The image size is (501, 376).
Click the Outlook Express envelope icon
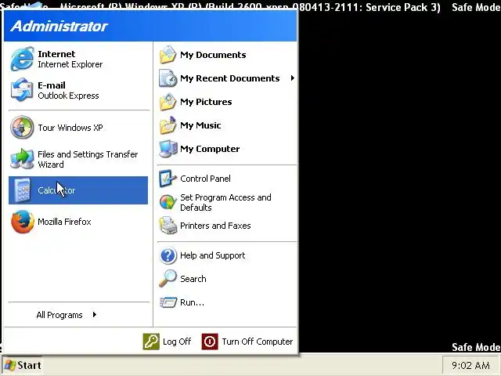[22, 90]
